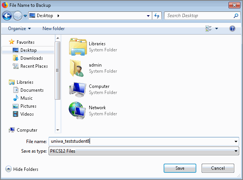Viewport: 243px width, 180px height.
Task: Click the sidebar scroll down arrow
Action: click(x=58, y=130)
